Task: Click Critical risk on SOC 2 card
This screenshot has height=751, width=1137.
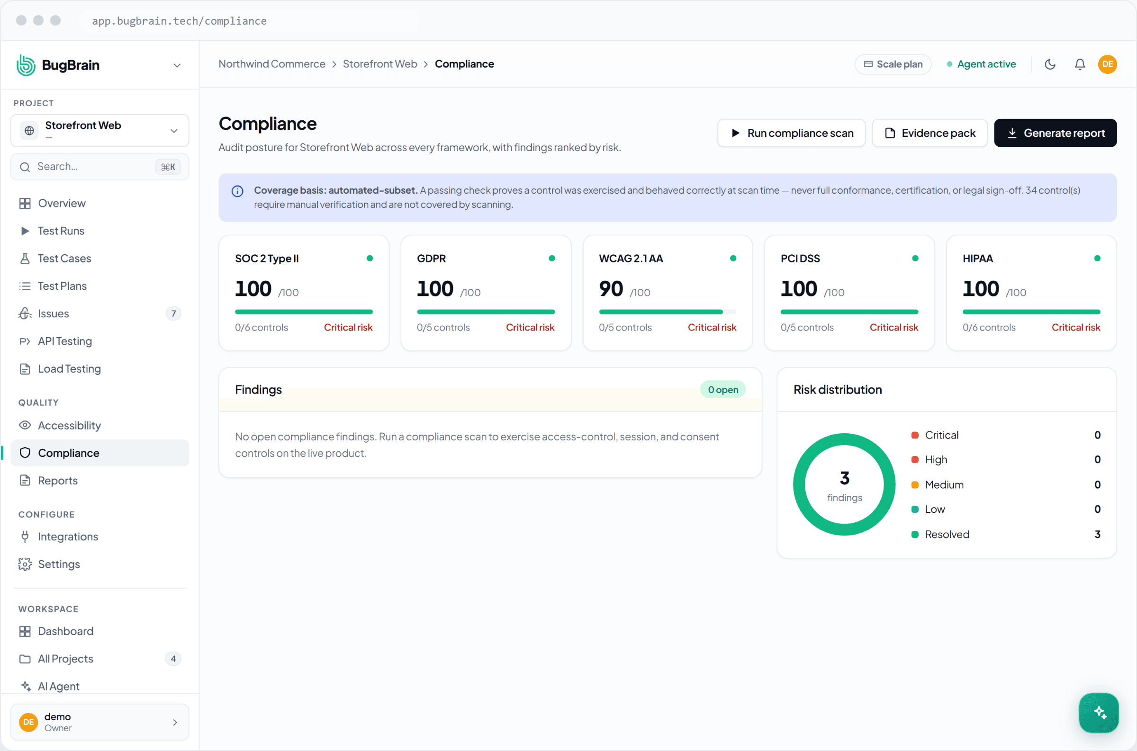Action: [x=348, y=327]
